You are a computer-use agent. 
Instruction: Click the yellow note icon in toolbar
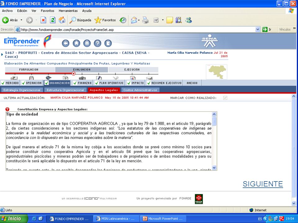coord(169,20)
